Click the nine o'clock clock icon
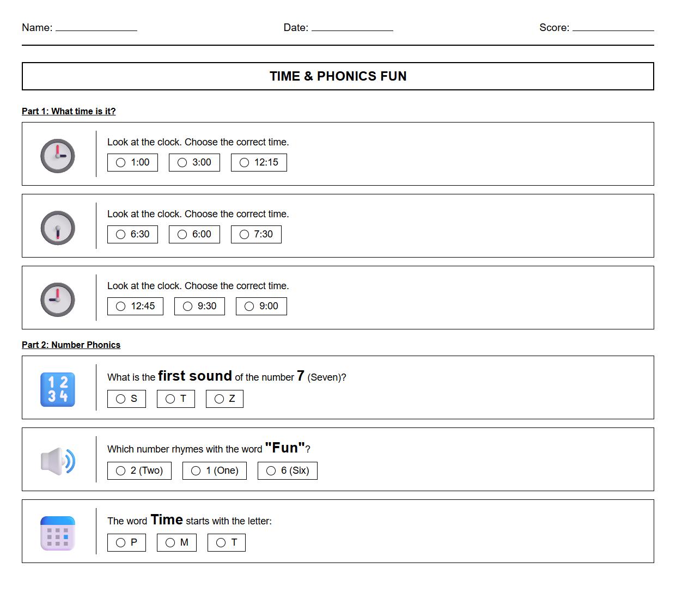 pyautogui.click(x=58, y=300)
